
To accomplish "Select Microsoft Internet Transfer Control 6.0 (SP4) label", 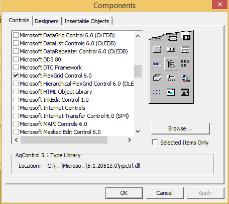I will (x=74, y=116).
